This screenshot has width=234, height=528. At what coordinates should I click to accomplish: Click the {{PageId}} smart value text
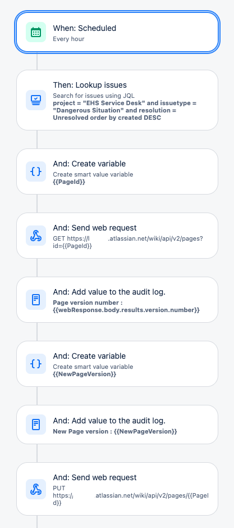point(69,182)
